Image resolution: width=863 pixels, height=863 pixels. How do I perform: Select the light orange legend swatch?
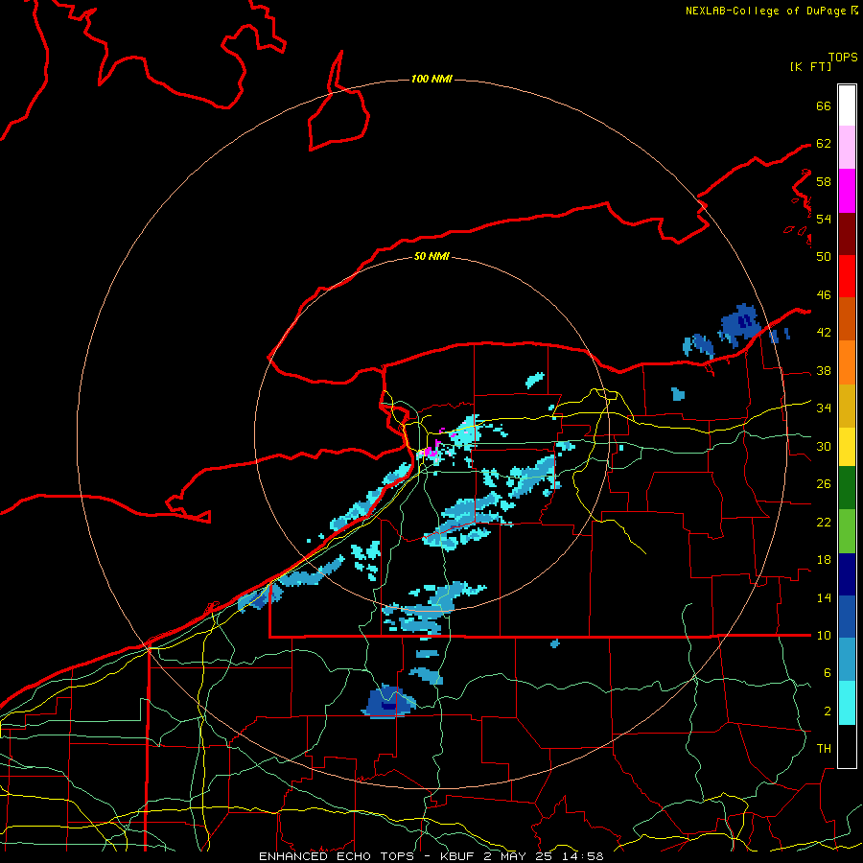(x=847, y=362)
